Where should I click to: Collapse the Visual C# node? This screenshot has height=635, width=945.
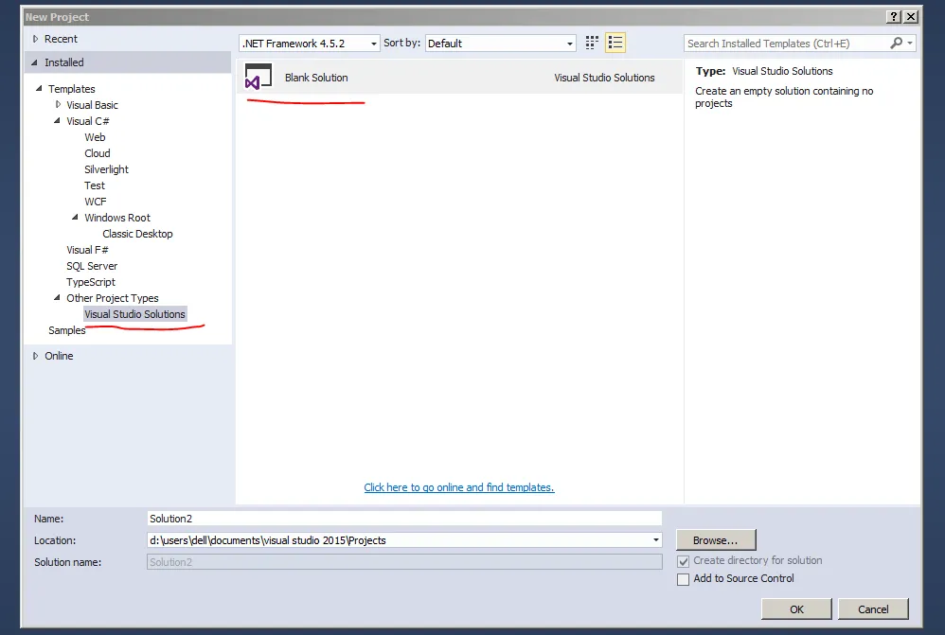pyautogui.click(x=57, y=120)
